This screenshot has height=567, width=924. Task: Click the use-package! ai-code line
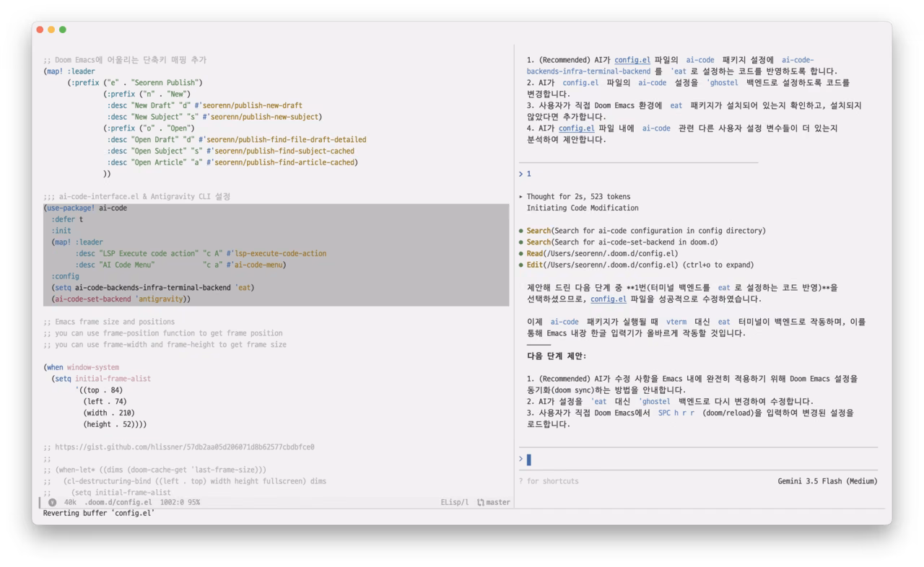click(85, 208)
